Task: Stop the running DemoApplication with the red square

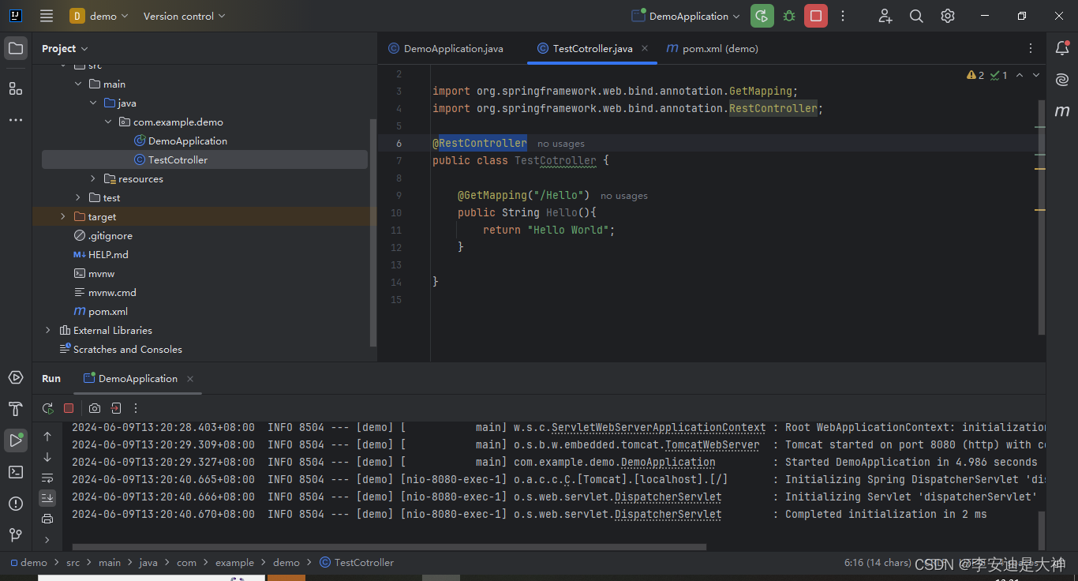Action: (816, 16)
